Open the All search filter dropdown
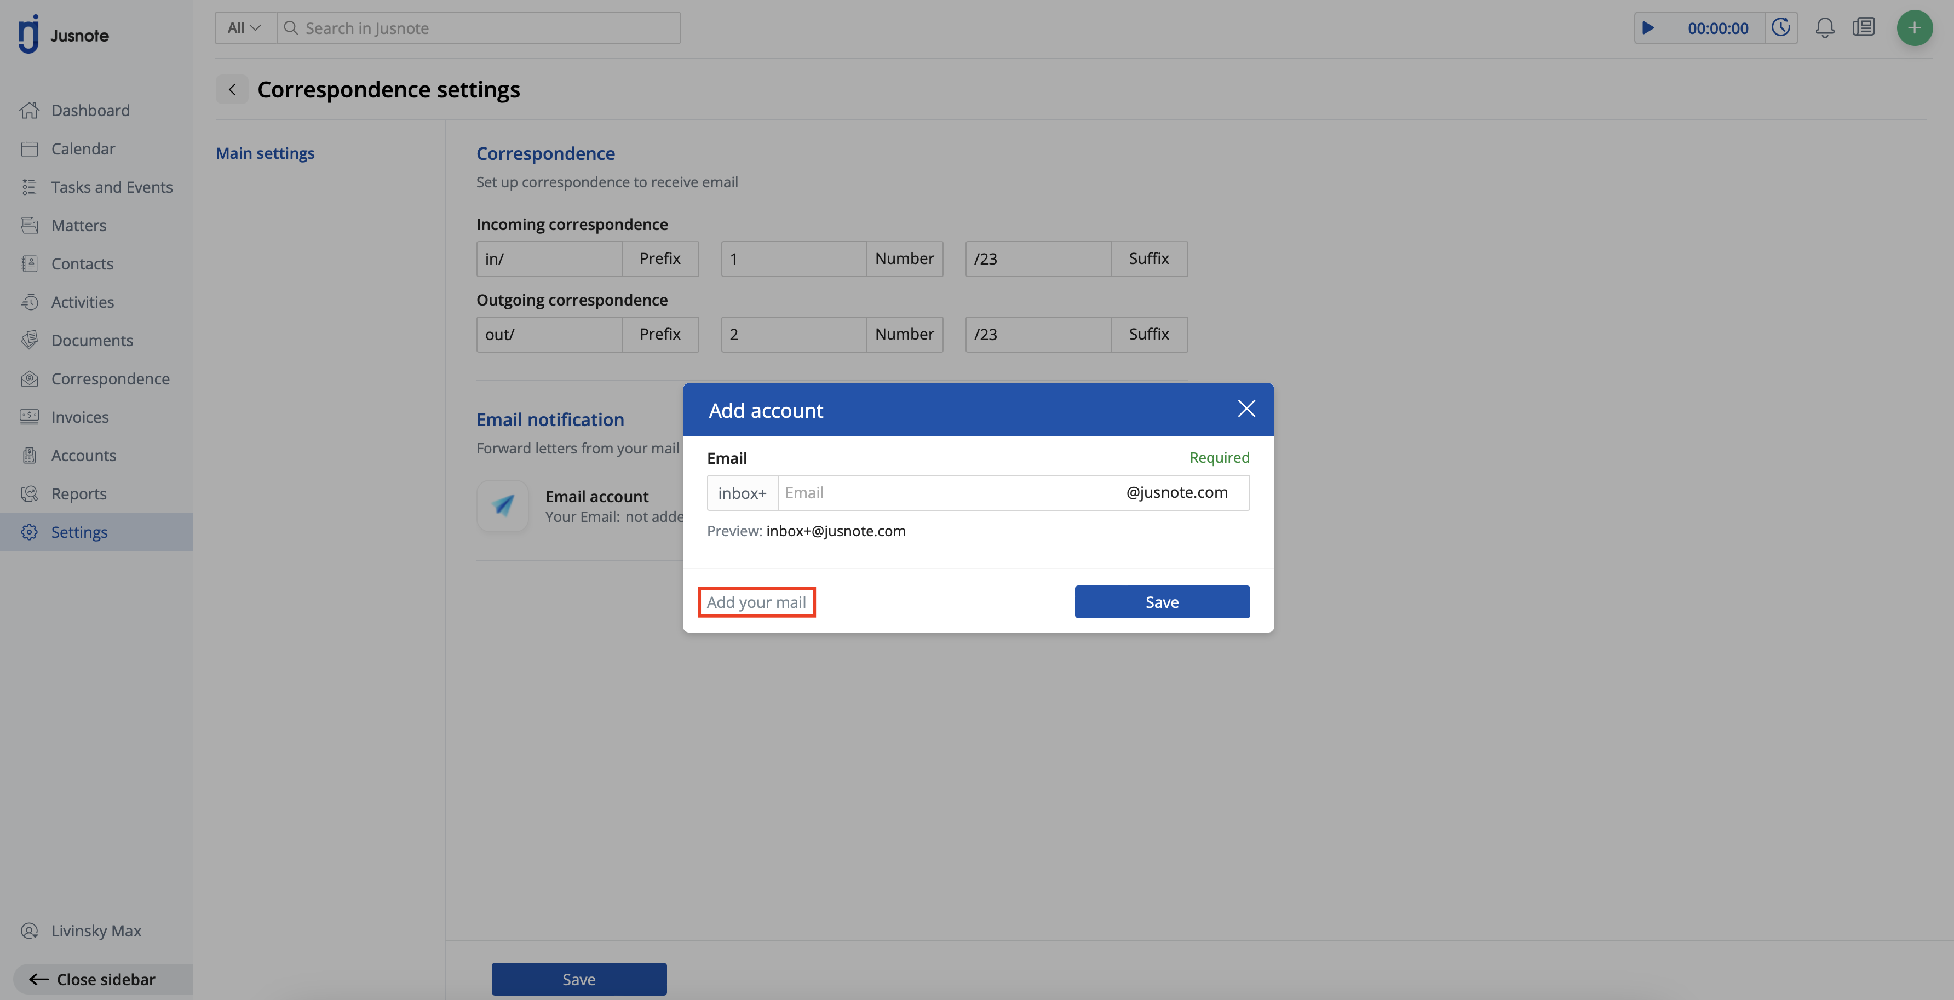Viewport: 1954px width, 1000px height. pyautogui.click(x=245, y=28)
